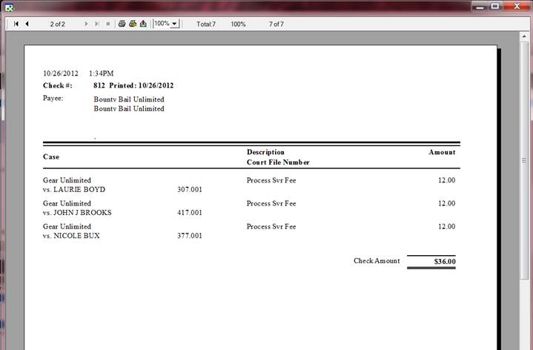Jump to last page of report

pyautogui.click(x=97, y=24)
